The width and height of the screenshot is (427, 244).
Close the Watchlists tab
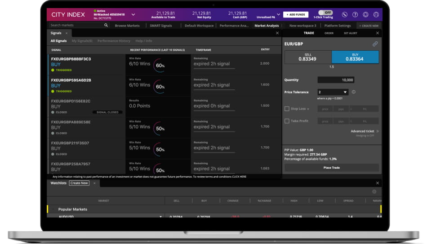[x=94, y=183]
